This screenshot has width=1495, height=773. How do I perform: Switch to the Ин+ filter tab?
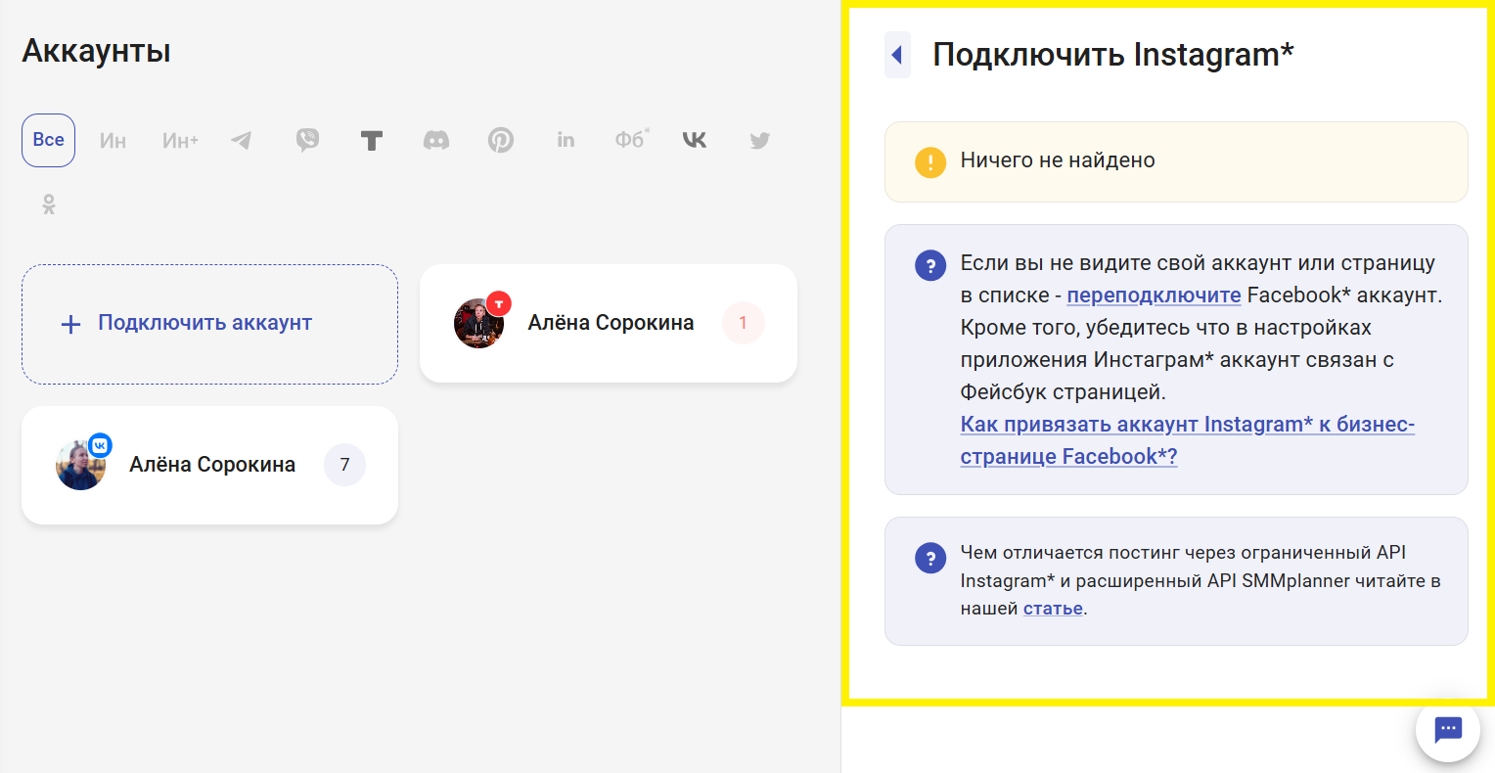coord(180,141)
